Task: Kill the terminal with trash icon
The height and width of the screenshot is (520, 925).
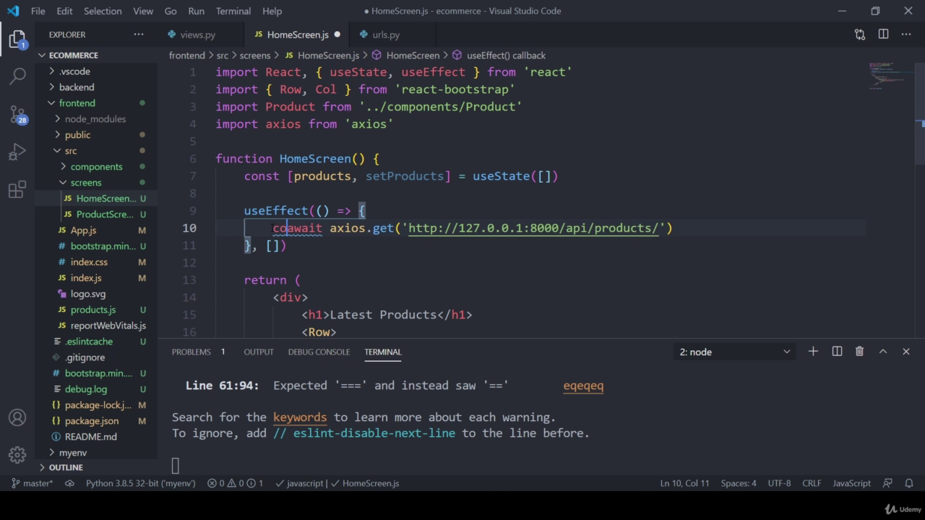Action: click(859, 352)
